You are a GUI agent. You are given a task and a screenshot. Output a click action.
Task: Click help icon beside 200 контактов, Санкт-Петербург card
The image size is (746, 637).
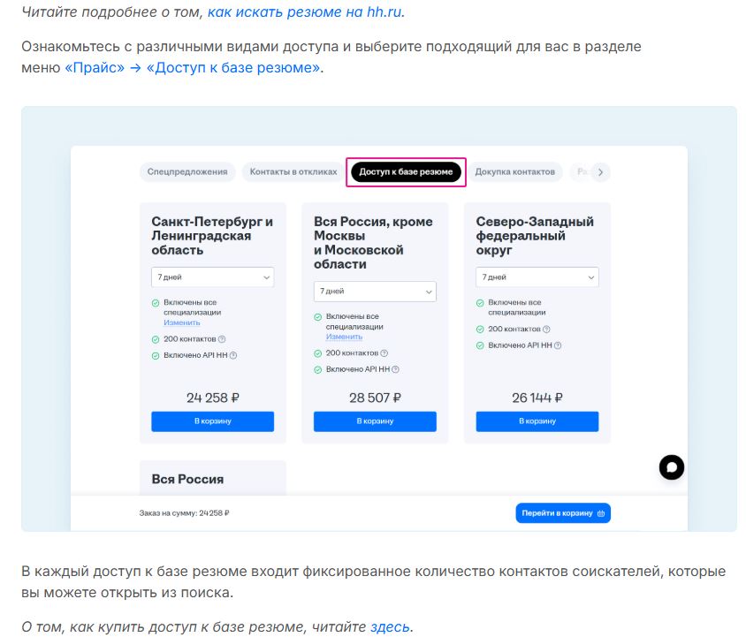(x=222, y=339)
